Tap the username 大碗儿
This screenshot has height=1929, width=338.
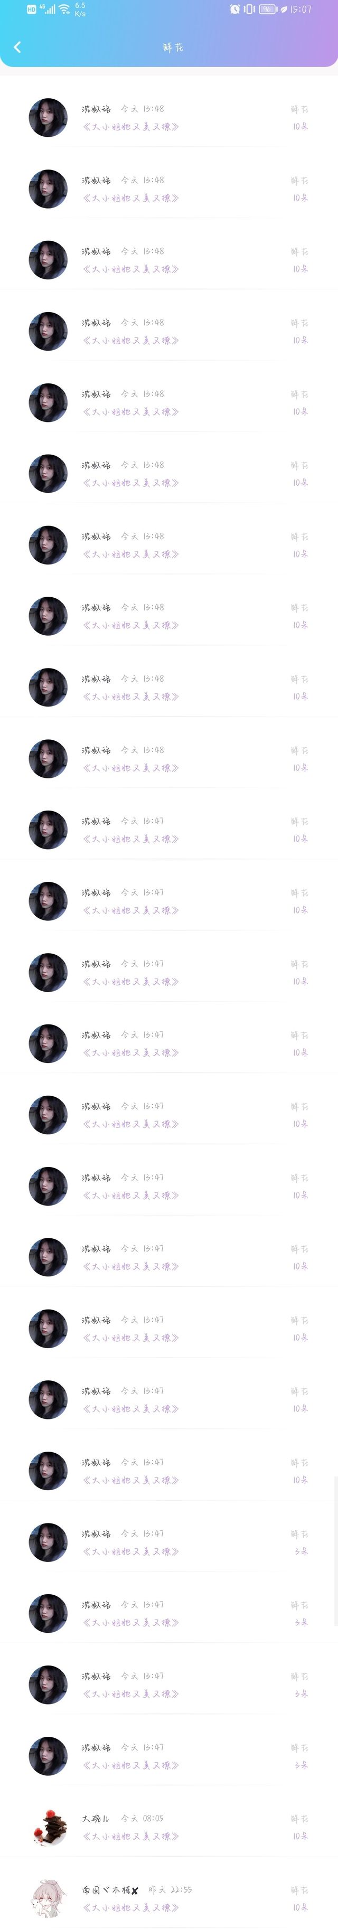(x=95, y=1818)
